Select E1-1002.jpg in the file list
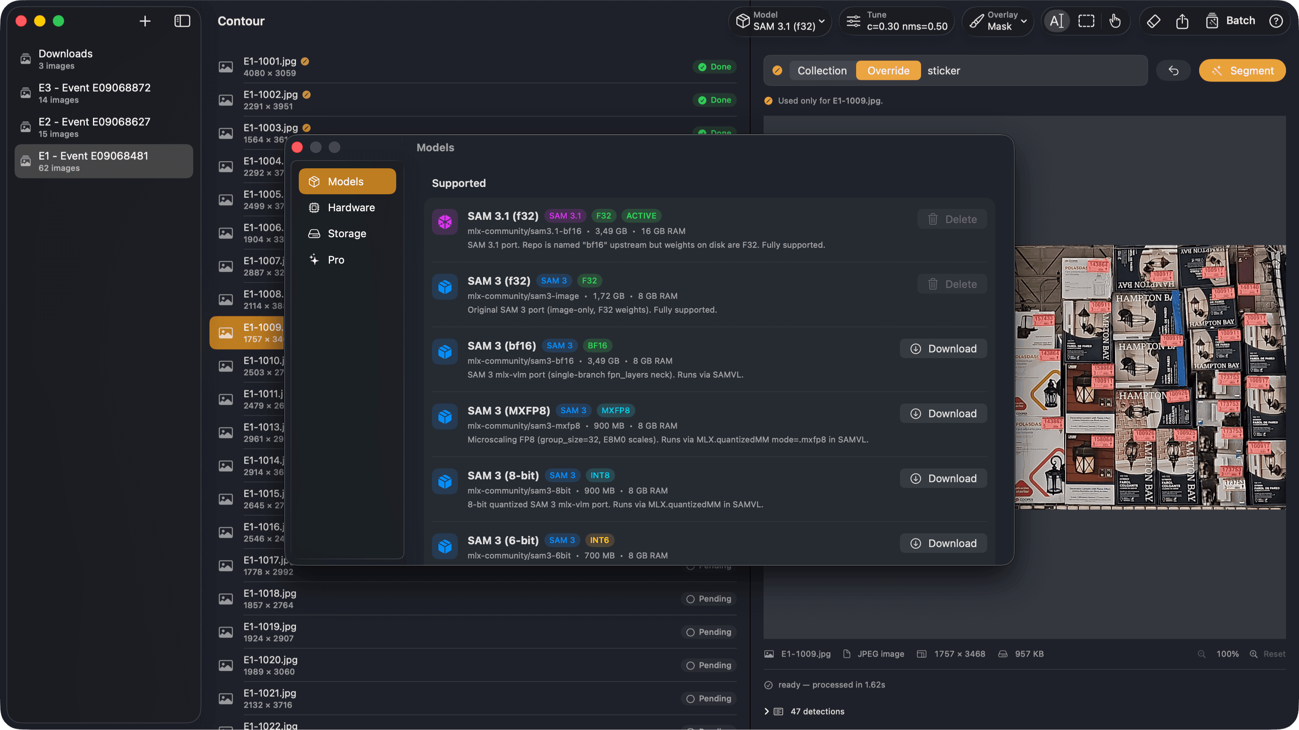This screenshot has width=1299, height=730. 477,100
